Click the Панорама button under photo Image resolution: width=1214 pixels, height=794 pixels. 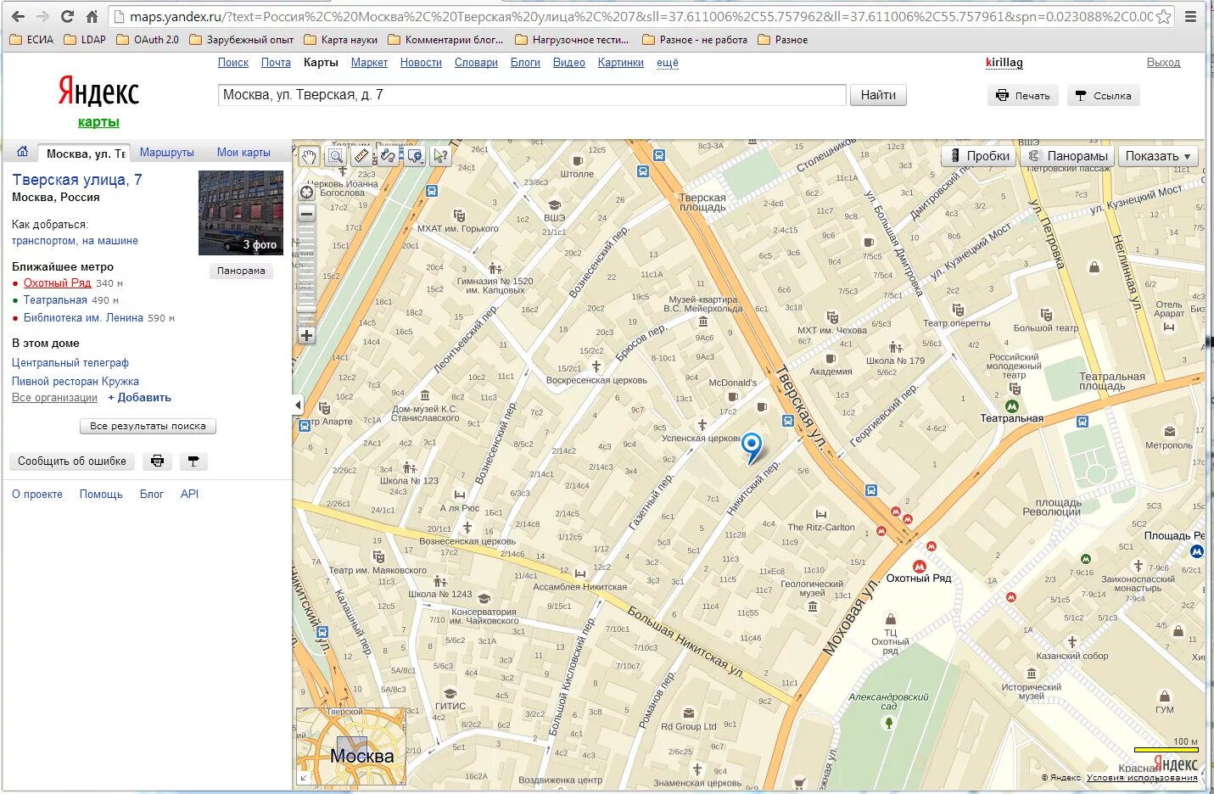[241, 271]
